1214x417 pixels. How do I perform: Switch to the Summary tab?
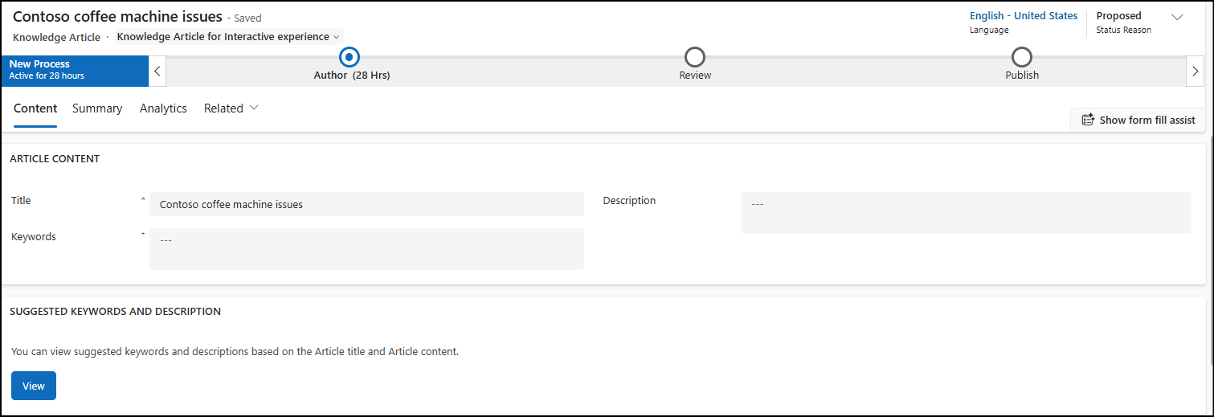coord(97,108)
